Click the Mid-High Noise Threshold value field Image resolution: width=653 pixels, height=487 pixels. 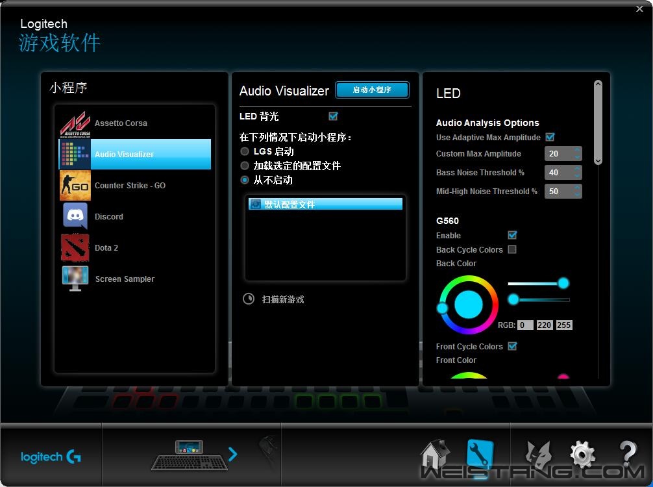559,191
